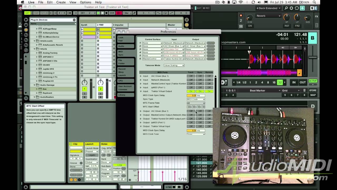Arm Live's global record button
Viewport: 337px width, 190px height.
click(106, 13)
